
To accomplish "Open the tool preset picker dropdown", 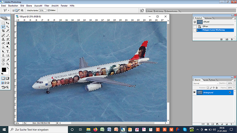I will (9, 10).
